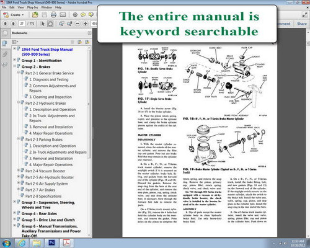Click the dynamic zoom magnifier icon
The image size is (310, 248).
pos(69,24)
